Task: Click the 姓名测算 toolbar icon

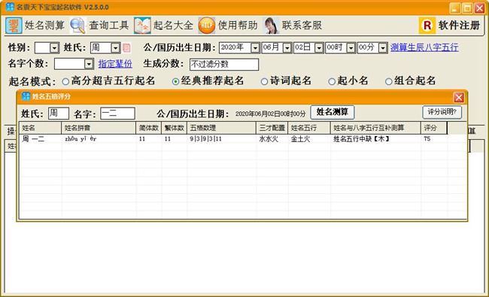Action: tap(14, 26)
